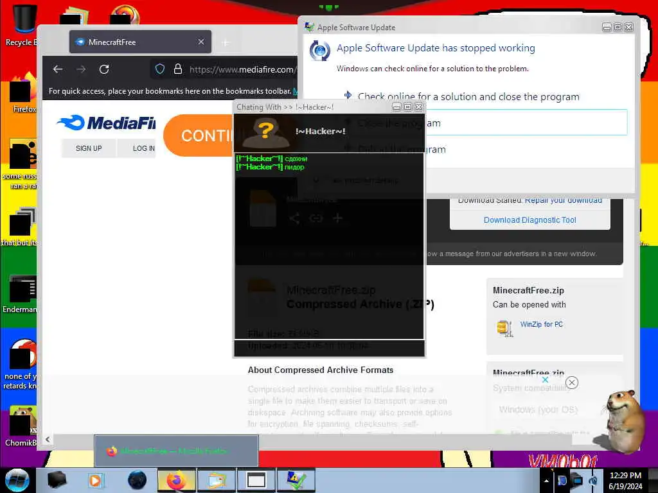
Task: Open the WinZip for PC link
Action: [541, 324]
